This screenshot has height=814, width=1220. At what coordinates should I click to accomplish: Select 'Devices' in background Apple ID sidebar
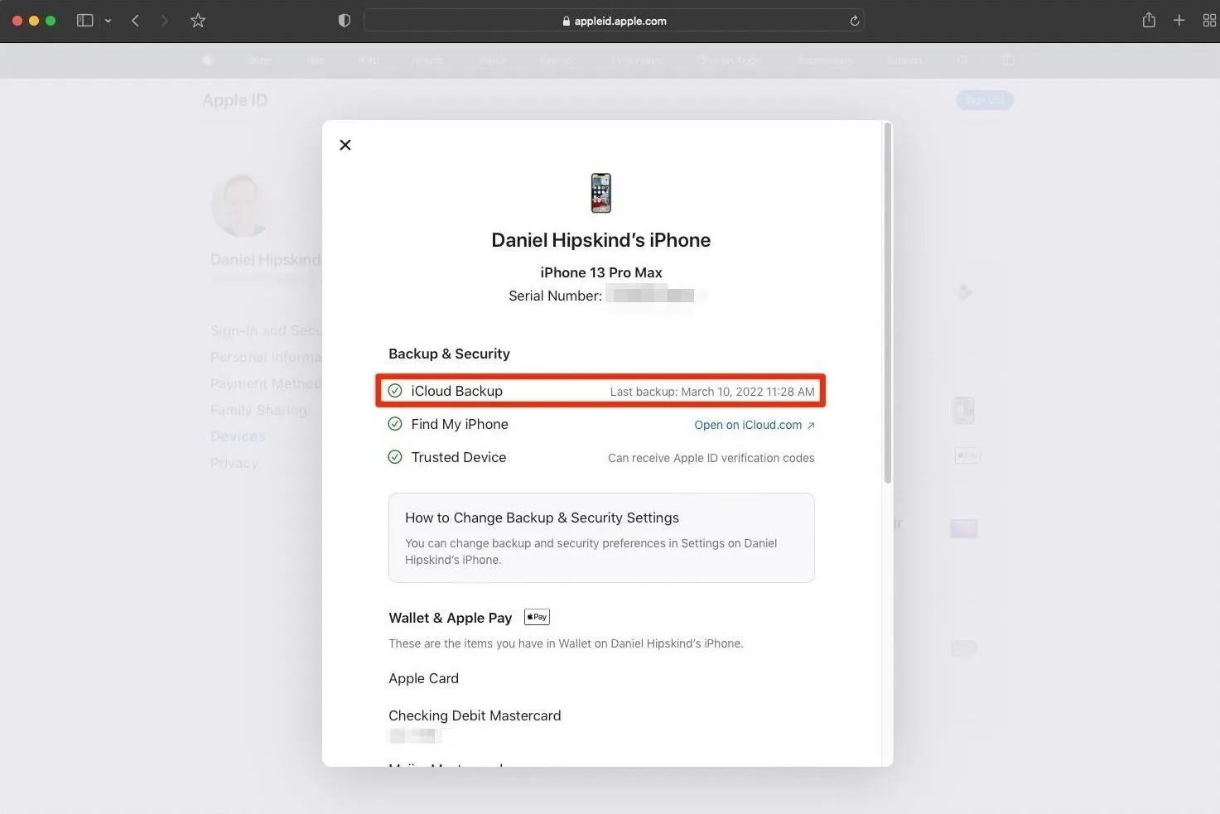click(x=238, y=436)
